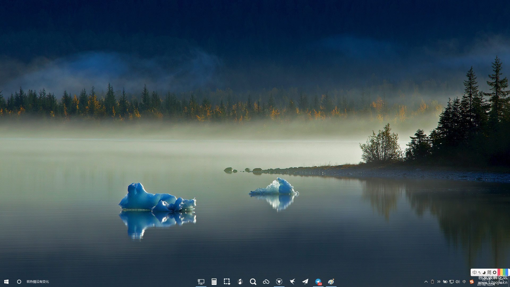Viewport: 510px width, 287px height.
Task: Open the magnifier search app
Action: 253,282
